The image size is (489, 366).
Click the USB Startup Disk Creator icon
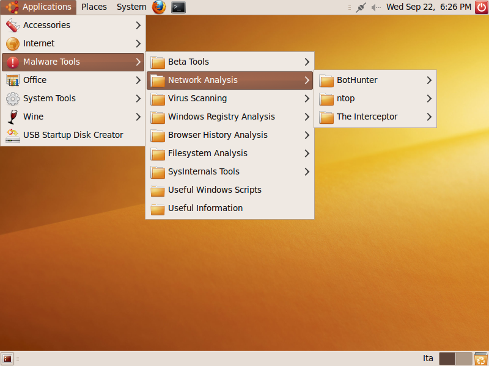tap(13, 135)
